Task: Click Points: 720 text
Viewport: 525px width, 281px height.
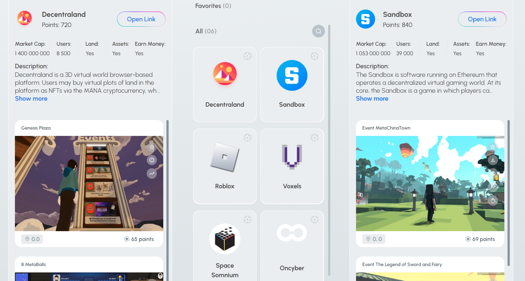Action: [x=57, y=25]
